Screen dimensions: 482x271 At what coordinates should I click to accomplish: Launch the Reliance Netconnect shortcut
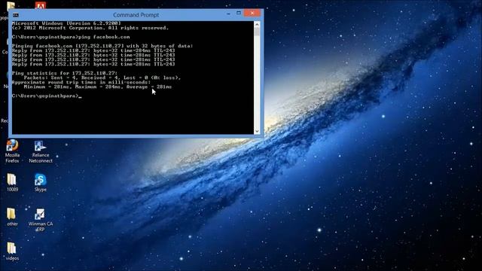coord(41,152)
